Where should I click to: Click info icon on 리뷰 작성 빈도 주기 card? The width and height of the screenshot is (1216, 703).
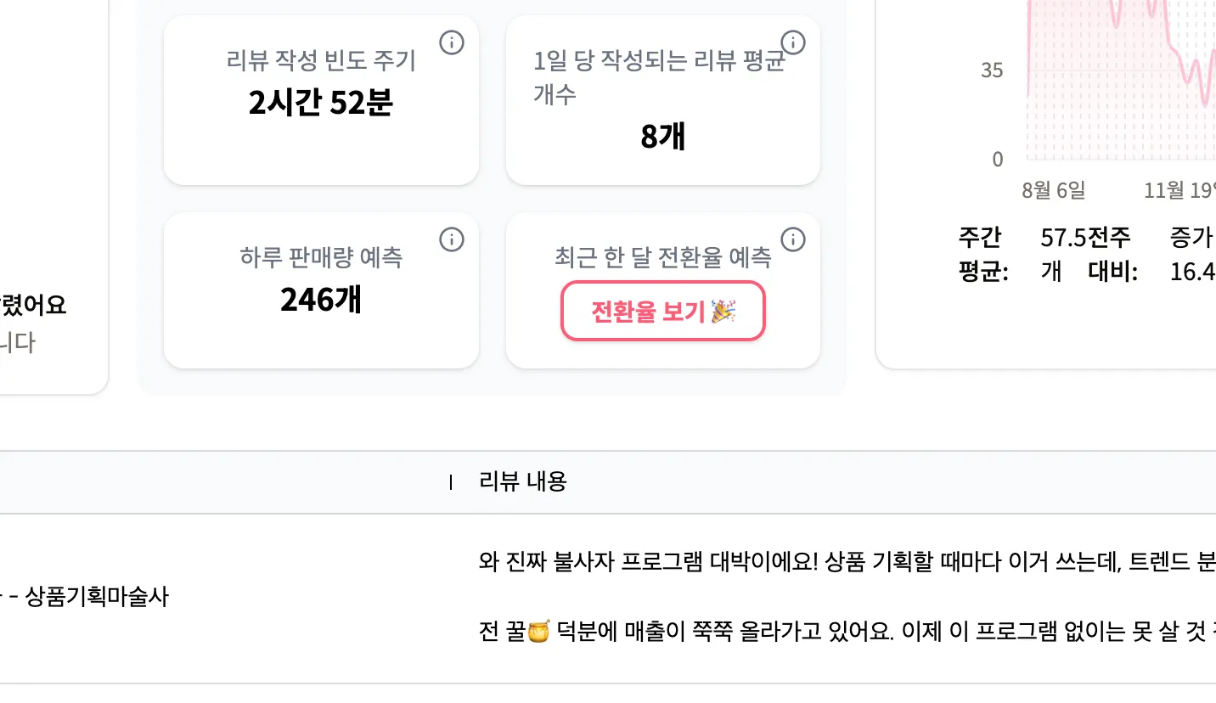(x=452, y=42)
